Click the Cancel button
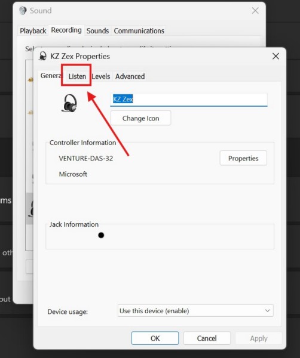This screenshot has height=358, width=300. pyautogui.click(x=207, y=338)
